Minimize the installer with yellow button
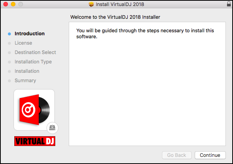Screen dimensions: 233x164 pyautogui.click(x=13, y=4)
